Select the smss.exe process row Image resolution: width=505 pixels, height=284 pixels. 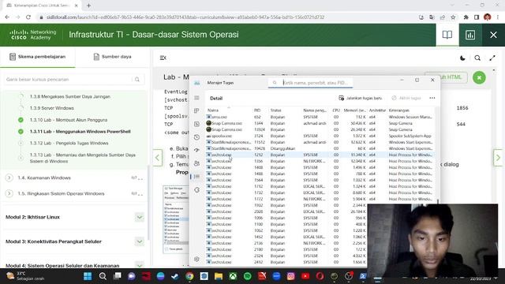[x=320, y=117]
